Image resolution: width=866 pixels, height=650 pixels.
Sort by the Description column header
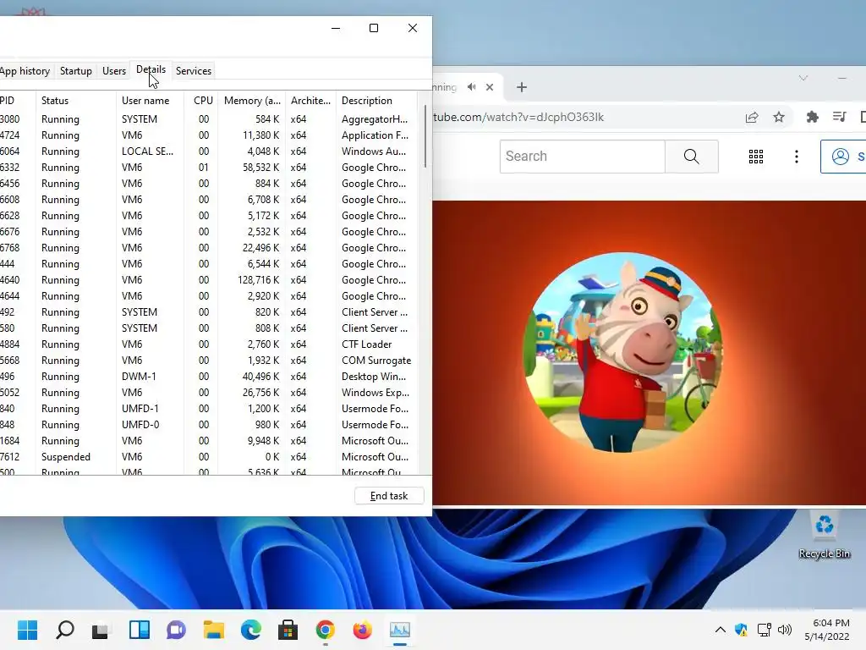[x=376, y=101]
